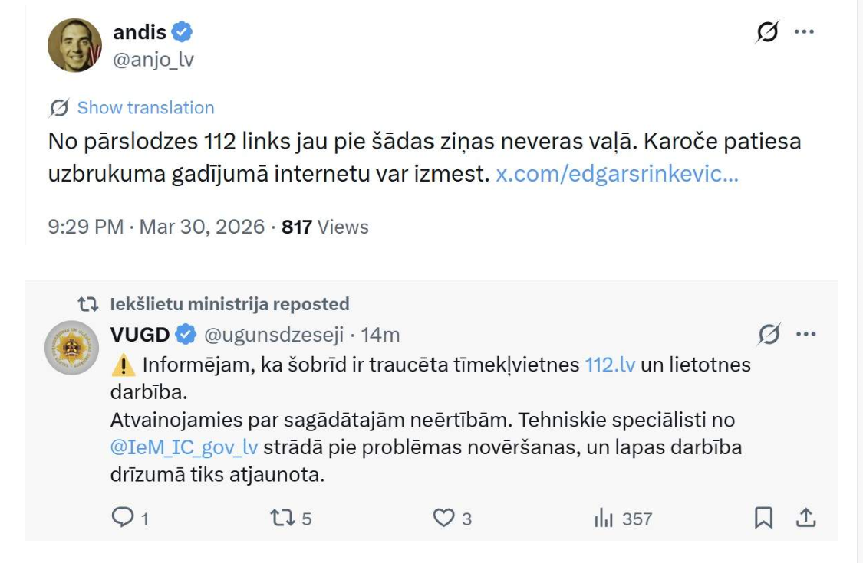Click andis profile avatar photo
The width and height of the screenshot is (863, 563).
[x=74, y=45]
